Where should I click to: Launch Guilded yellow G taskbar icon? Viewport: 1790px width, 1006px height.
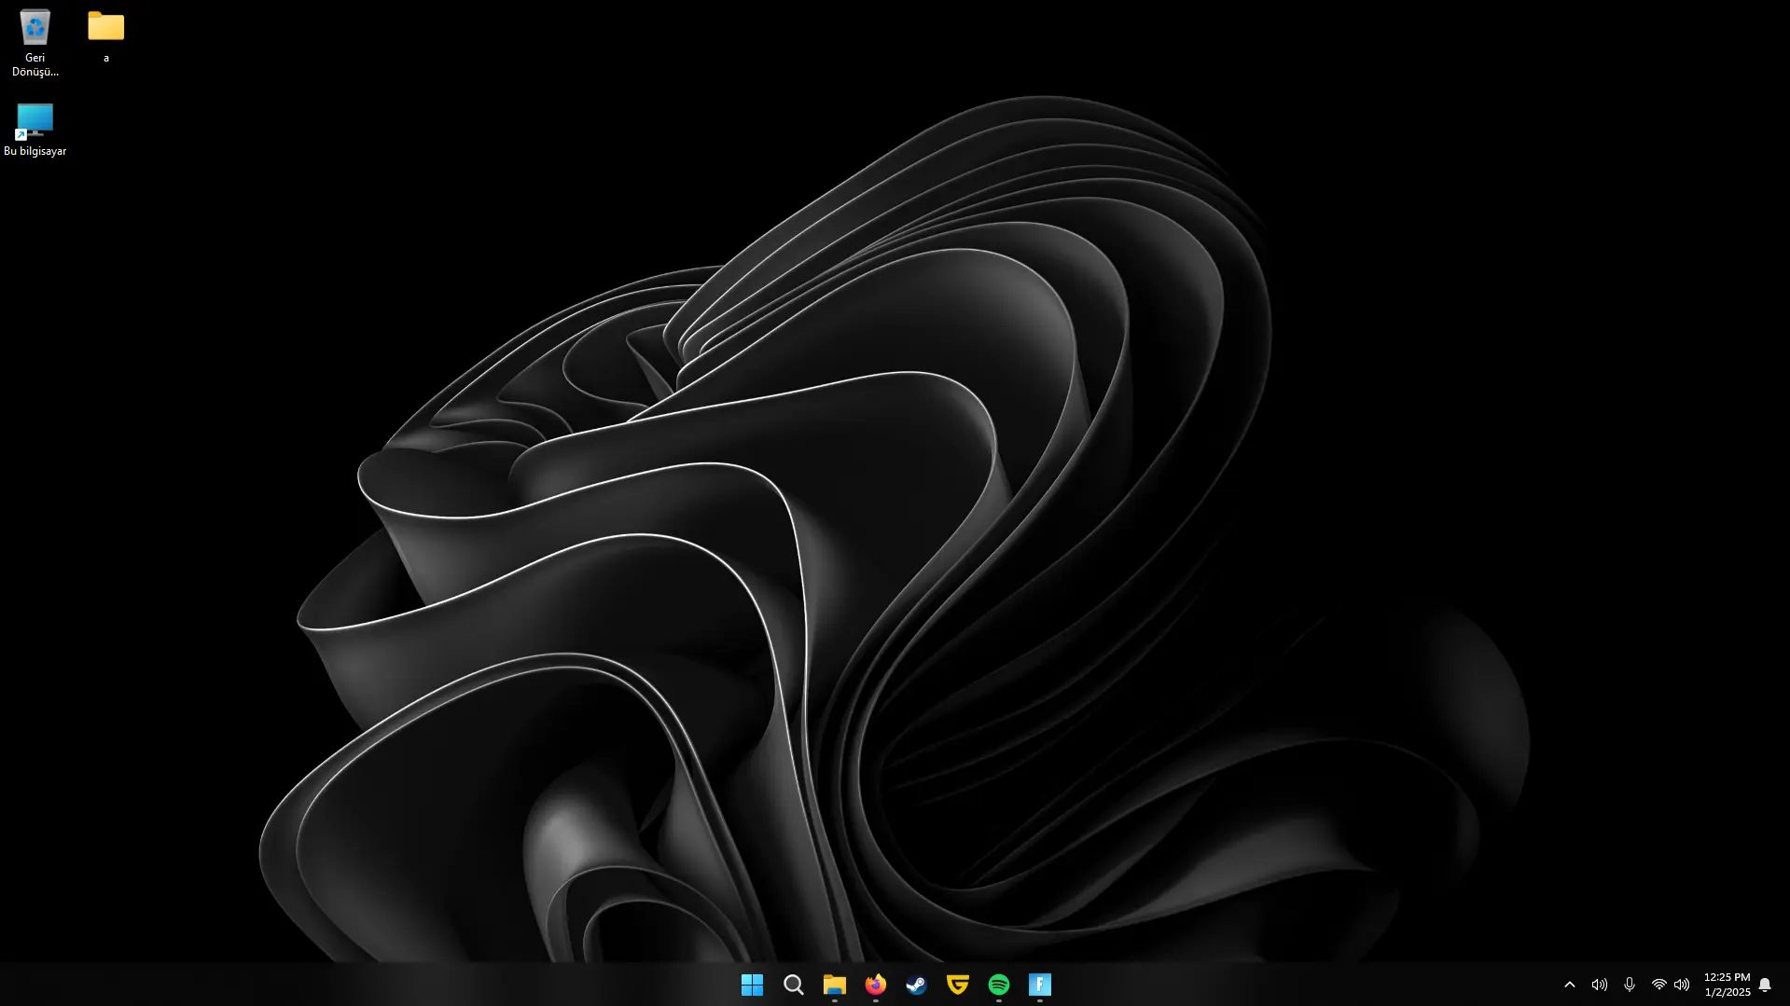coord(957,985)
